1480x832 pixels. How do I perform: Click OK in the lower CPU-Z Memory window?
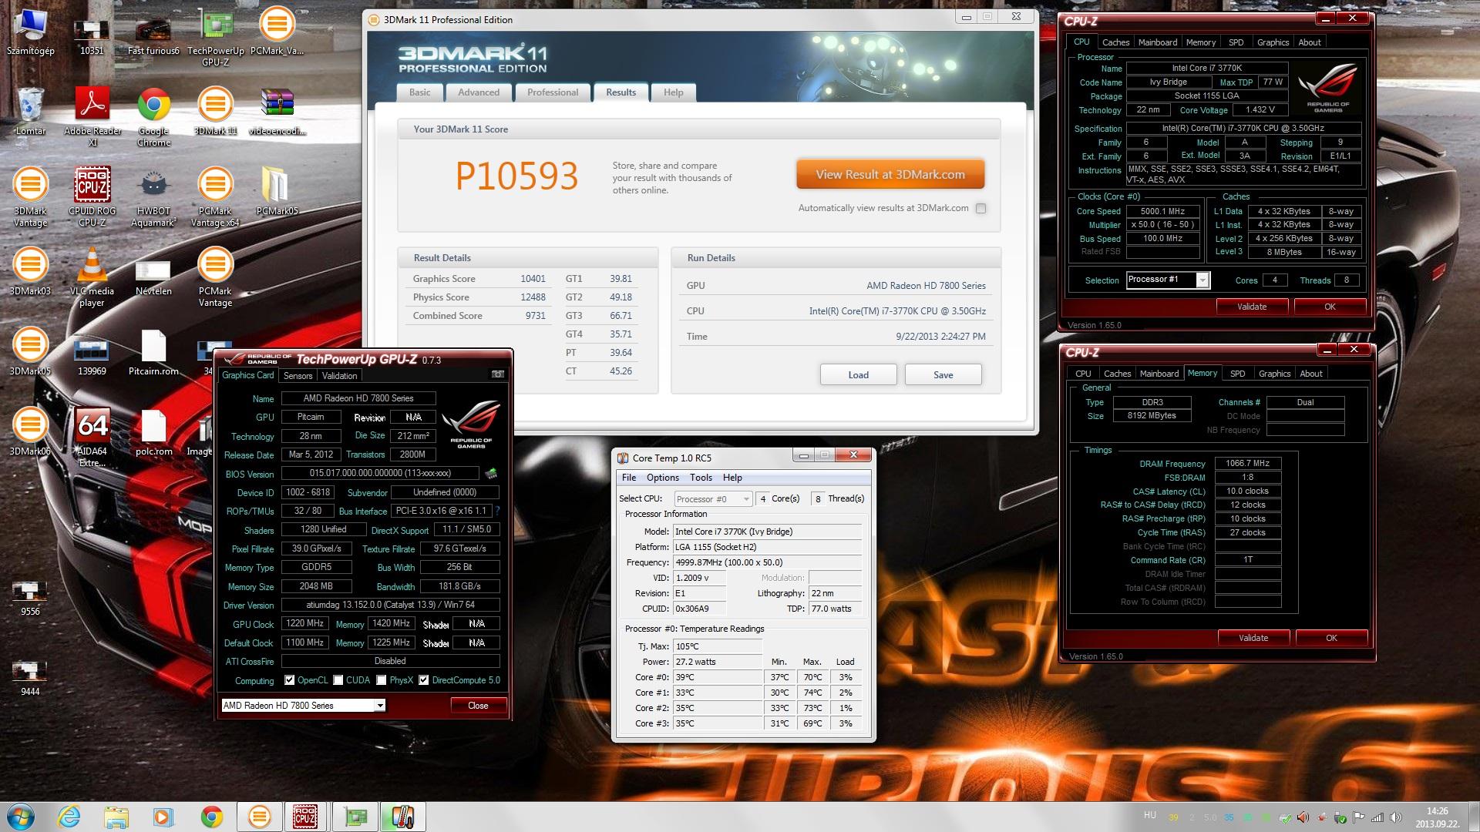tap(1331, 638)
